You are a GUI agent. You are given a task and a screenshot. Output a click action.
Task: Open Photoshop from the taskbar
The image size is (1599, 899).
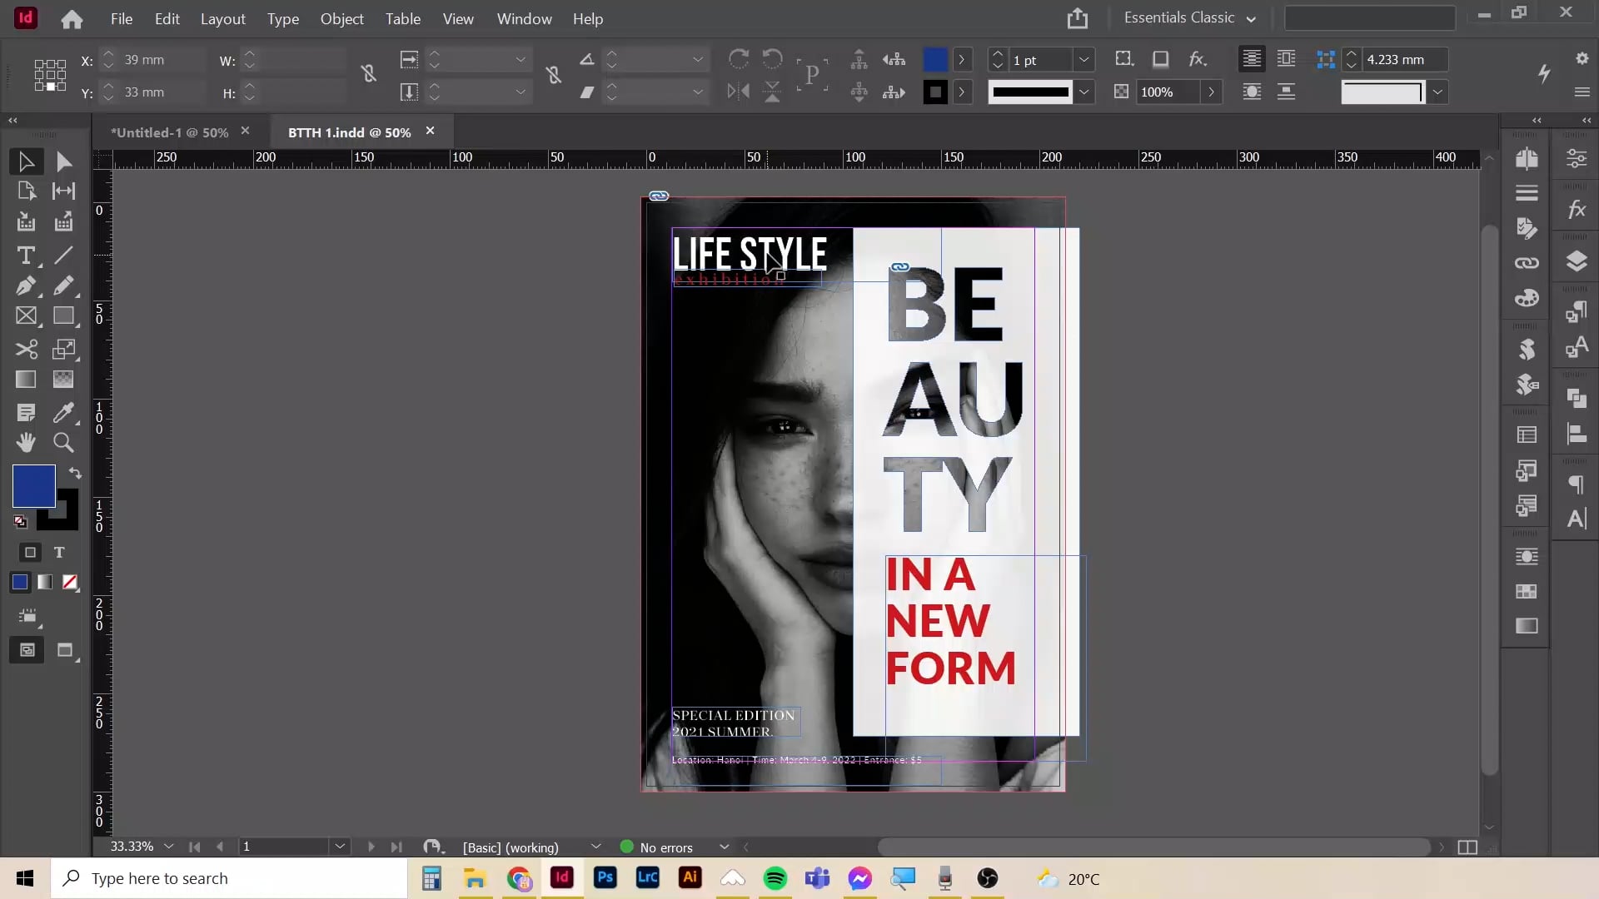tap(605, 877)
